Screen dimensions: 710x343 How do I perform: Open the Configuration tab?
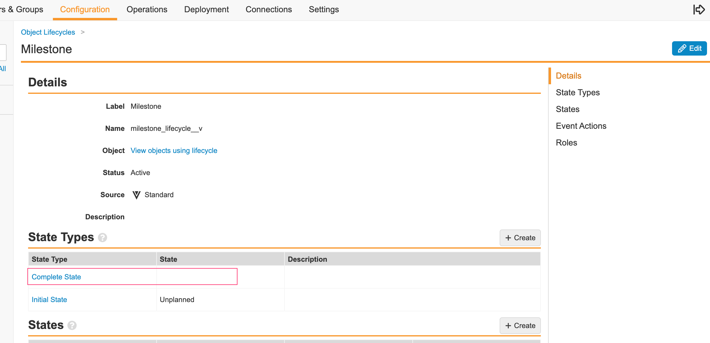click(x=85, y=10)
